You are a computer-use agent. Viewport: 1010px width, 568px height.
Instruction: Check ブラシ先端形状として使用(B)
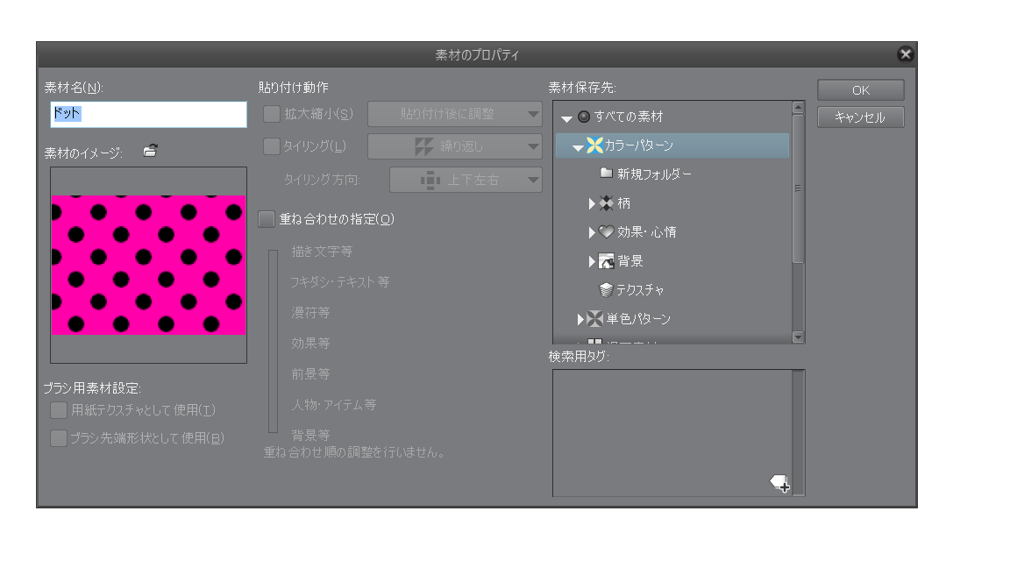coord(59,438)
